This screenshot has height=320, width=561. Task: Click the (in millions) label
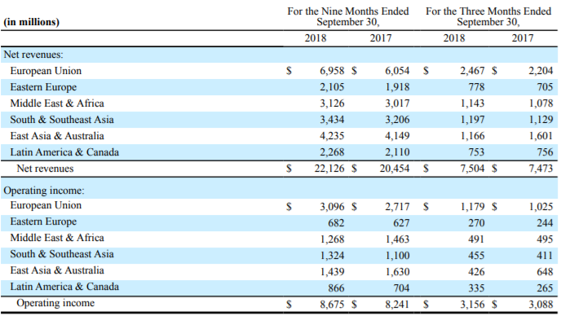coord(32,22)
